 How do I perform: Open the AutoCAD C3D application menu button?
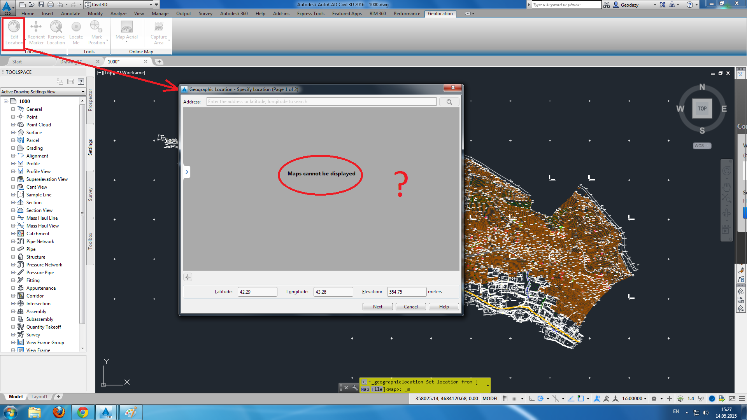[7, 8]
